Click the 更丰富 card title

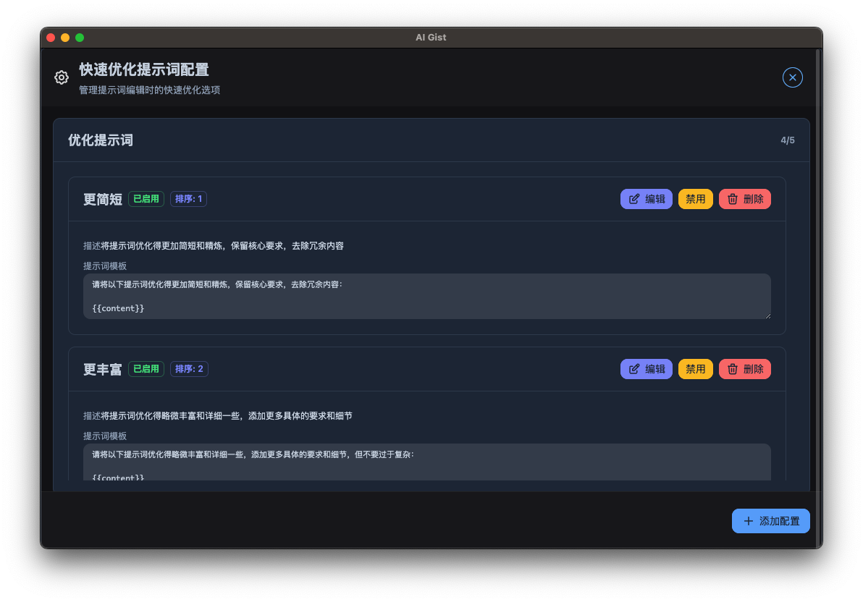(102, 368)
